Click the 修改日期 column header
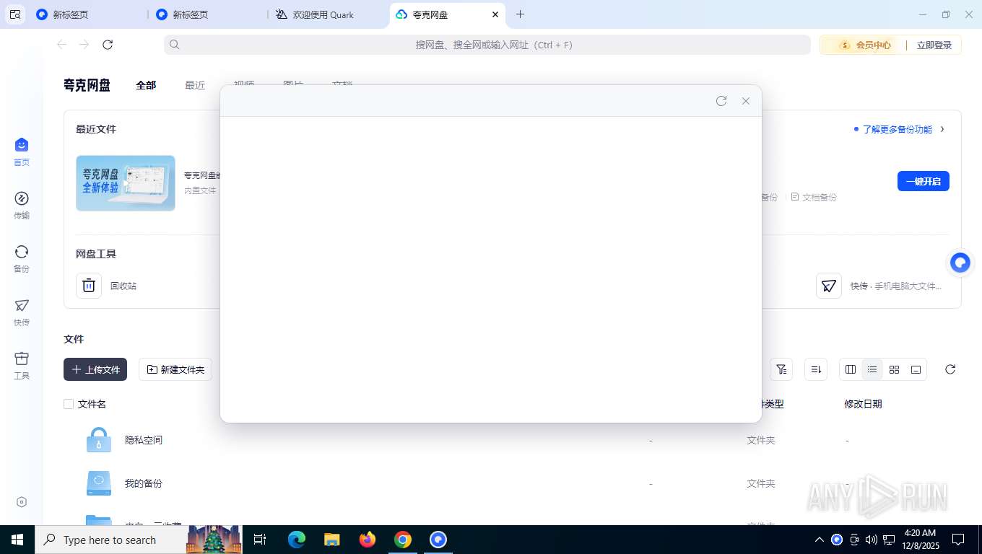 coord(863,404)
